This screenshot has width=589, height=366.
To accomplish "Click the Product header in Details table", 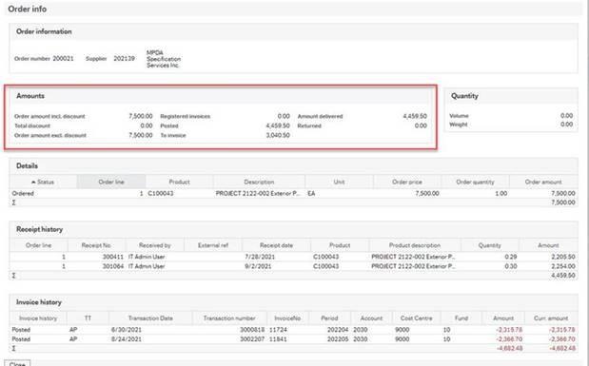I will [179, 182].
